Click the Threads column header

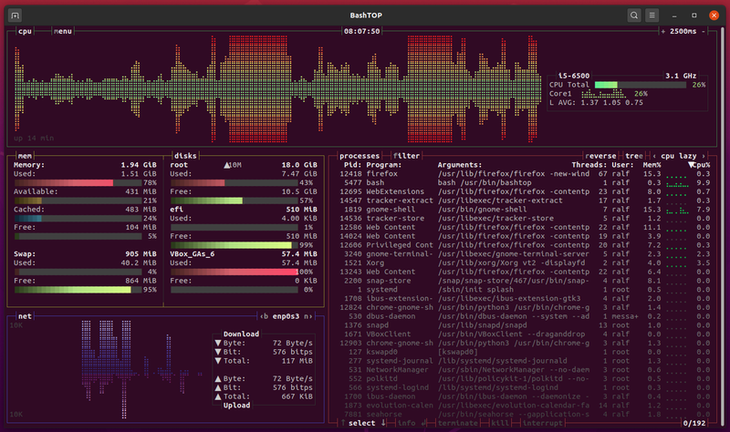pos(589,165)
